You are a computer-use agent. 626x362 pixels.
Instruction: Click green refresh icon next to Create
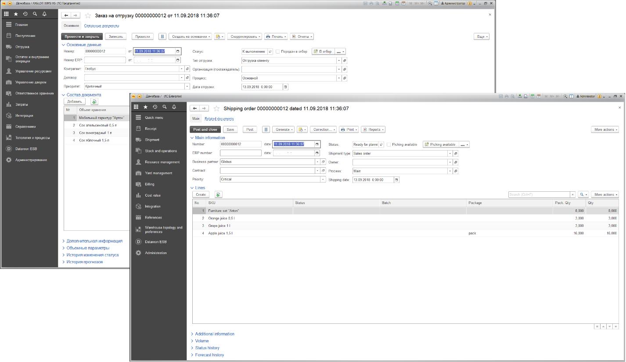219,194
